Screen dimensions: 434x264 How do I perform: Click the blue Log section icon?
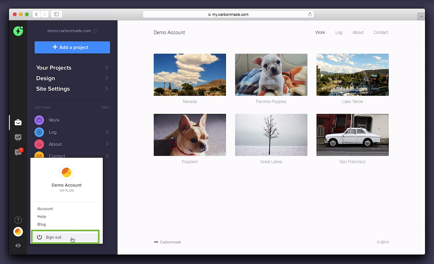[39, 132]
